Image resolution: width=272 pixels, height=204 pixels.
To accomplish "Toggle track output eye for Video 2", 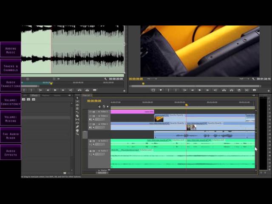I will [x=91, y=116].
